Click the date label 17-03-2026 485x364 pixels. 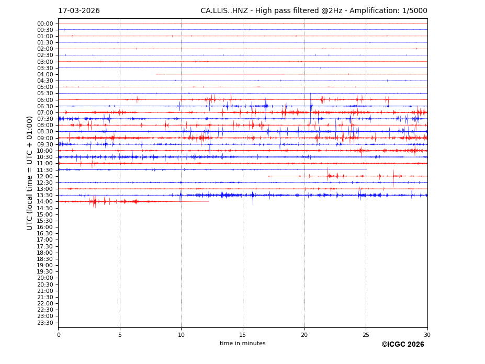tap(78, 11)
